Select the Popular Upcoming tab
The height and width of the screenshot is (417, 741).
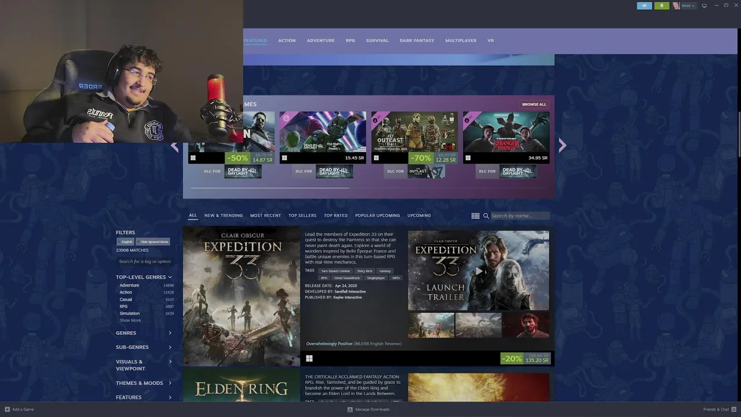click(x=377, y=215)
